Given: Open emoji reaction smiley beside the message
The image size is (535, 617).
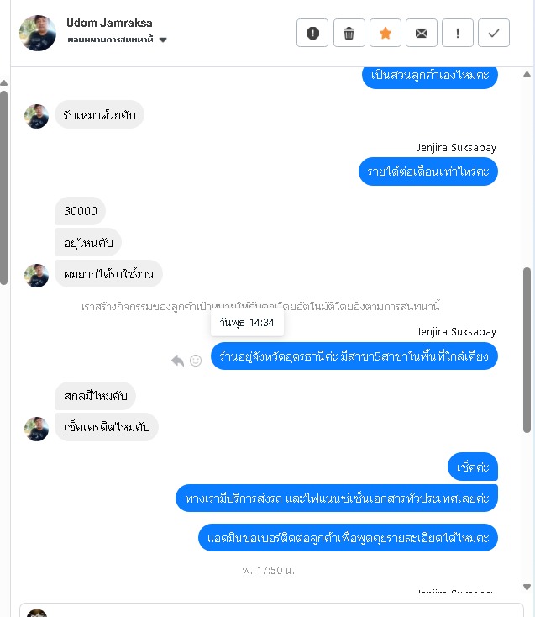Looking at the screenshot, I should 196,361.
